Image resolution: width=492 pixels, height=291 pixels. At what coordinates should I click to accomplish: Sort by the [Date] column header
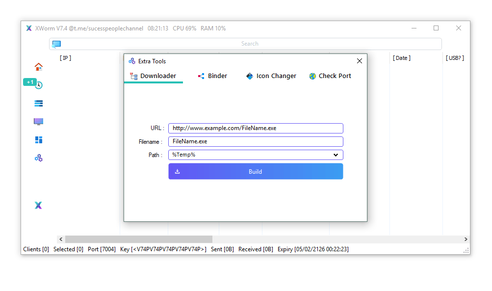[x=401, y=57]
